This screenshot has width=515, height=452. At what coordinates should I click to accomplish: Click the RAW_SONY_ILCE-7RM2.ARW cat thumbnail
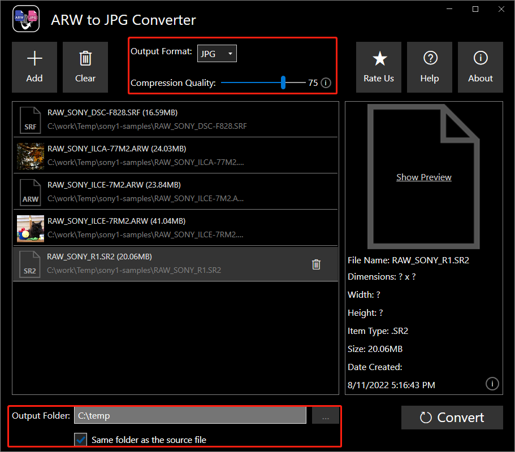pos(31,228)
